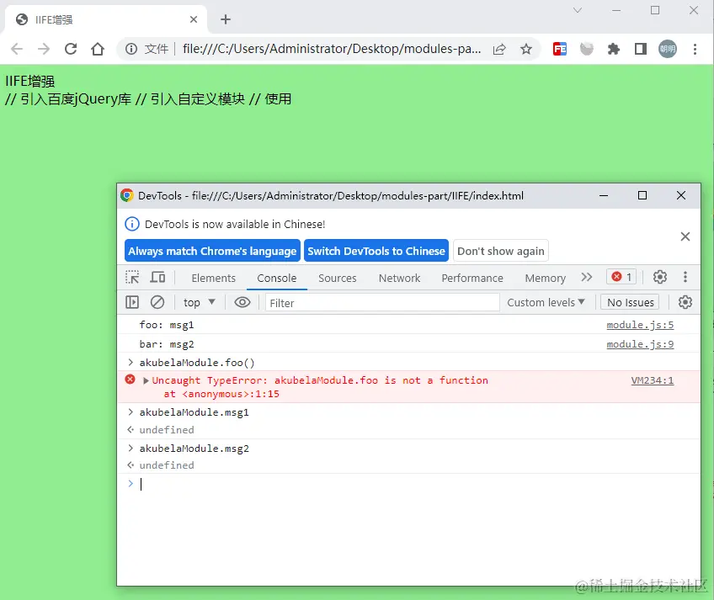Open the VM234:1 source link
Image resolution: width=714 pixels, height=600 pixels.
652,380
